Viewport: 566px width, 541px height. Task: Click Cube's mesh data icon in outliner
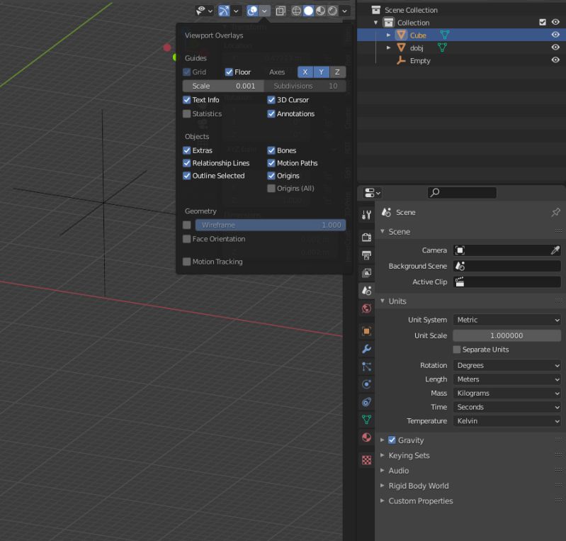pos(445,35)
